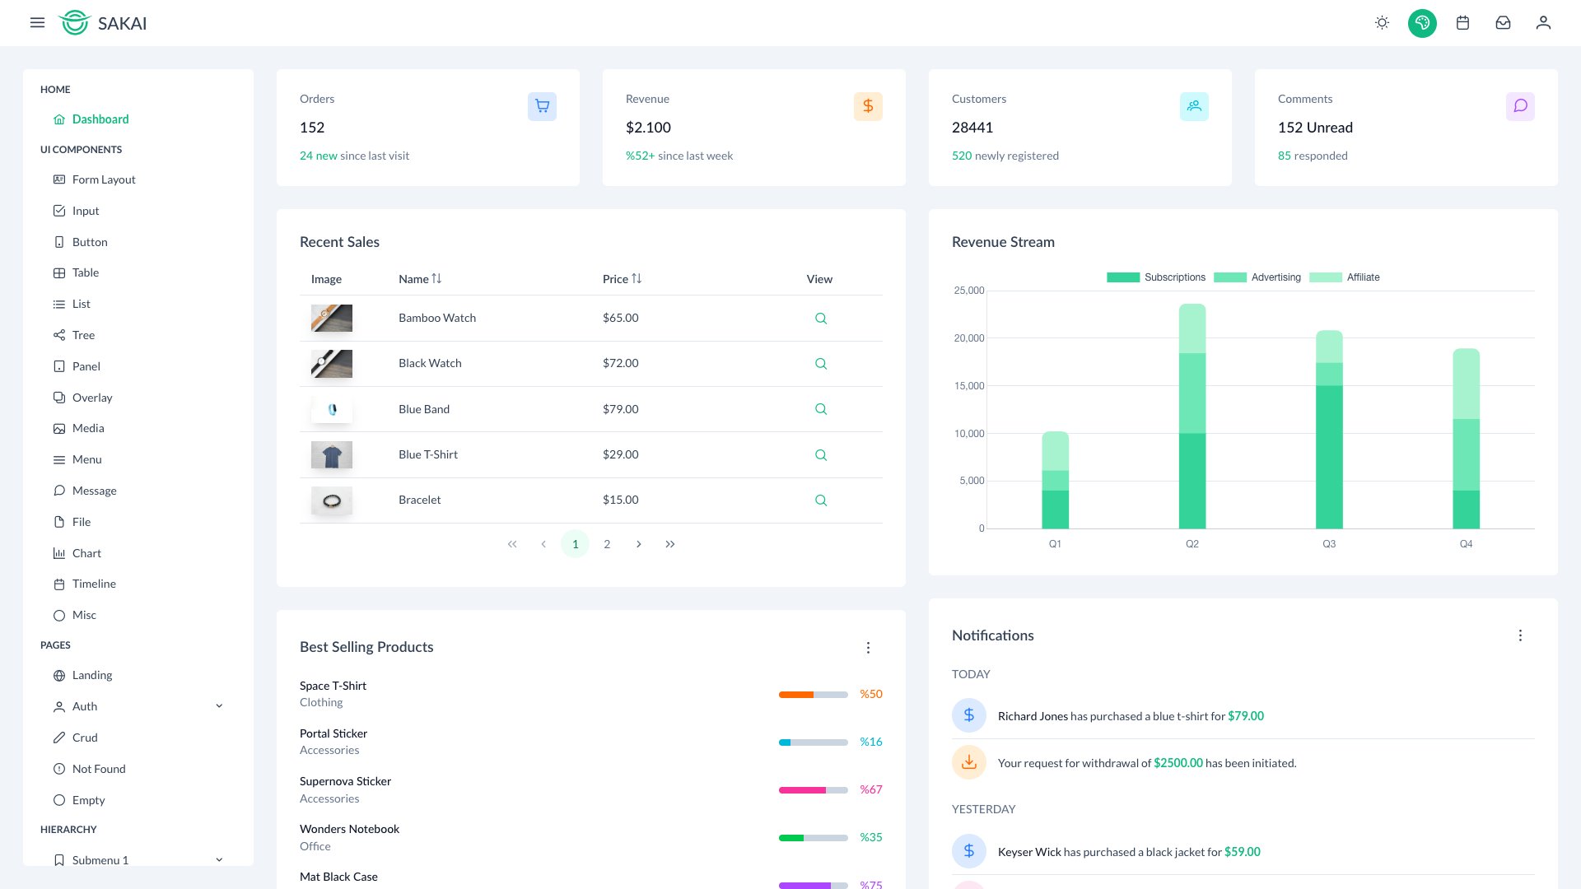The image size is (1581, 889).
Task: Click the Blue T-Shirt product thumbnail
Action: point(331,454)
